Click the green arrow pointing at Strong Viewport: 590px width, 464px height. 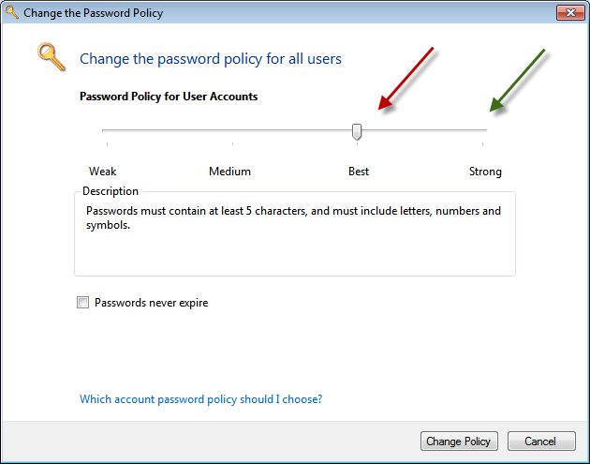point(518,81)
